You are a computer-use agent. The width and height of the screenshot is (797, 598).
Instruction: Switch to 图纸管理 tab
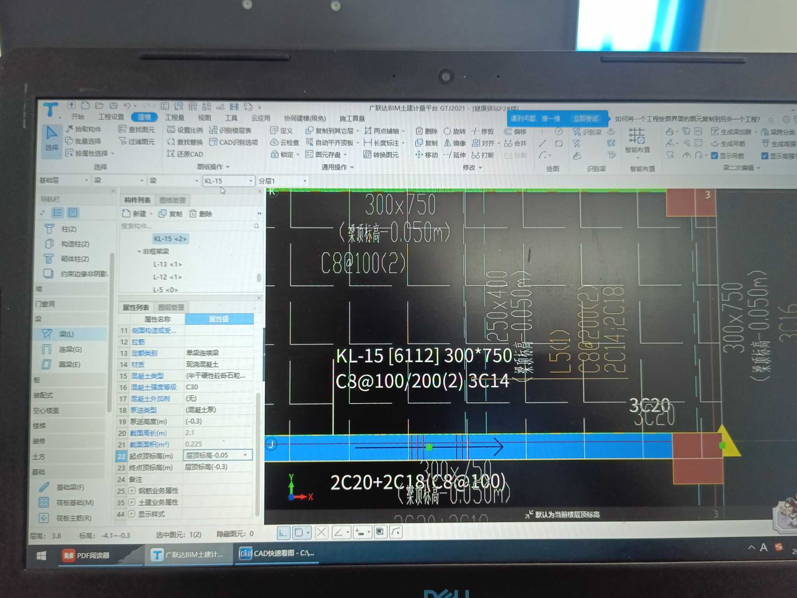[x=173, y=201]
